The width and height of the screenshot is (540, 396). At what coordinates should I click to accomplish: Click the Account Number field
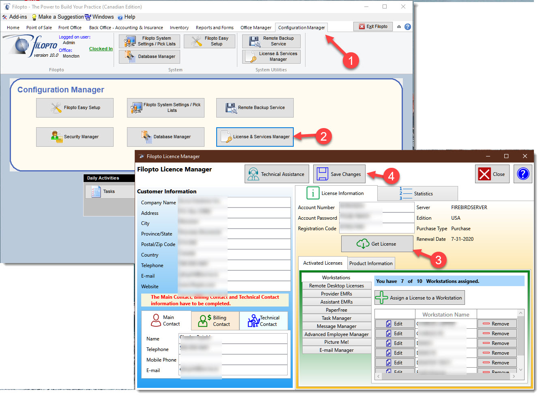click(x=376, y=208)
